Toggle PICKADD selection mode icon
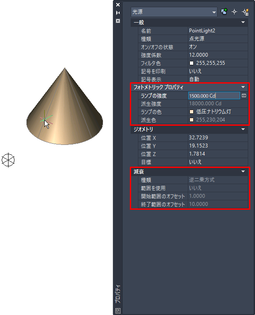The width and height of the screenshot is (255, 315). [224, 12]
